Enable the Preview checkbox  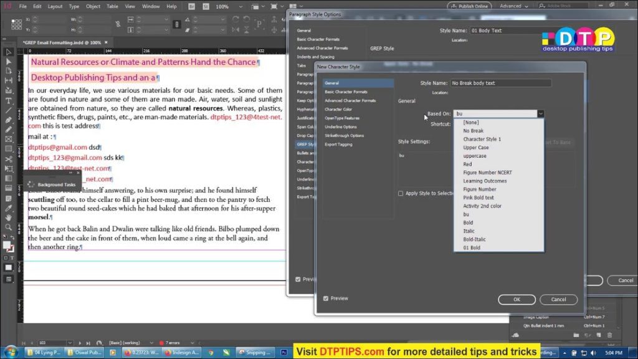[326, 298]
